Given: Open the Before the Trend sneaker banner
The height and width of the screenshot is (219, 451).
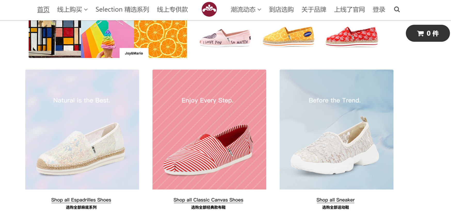Looking at the screenshot, I should click(x=336, y=130).
